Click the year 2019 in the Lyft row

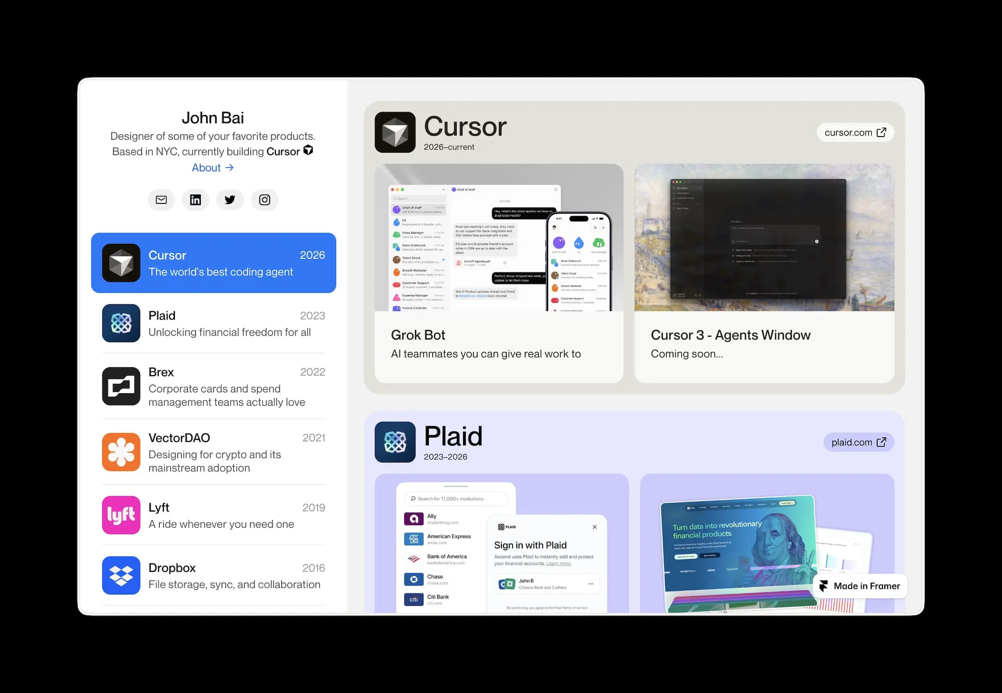coord(314,508)
